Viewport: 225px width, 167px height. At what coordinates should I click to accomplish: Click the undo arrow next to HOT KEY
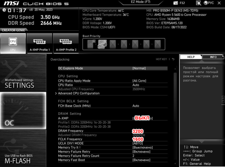(173, 59)
